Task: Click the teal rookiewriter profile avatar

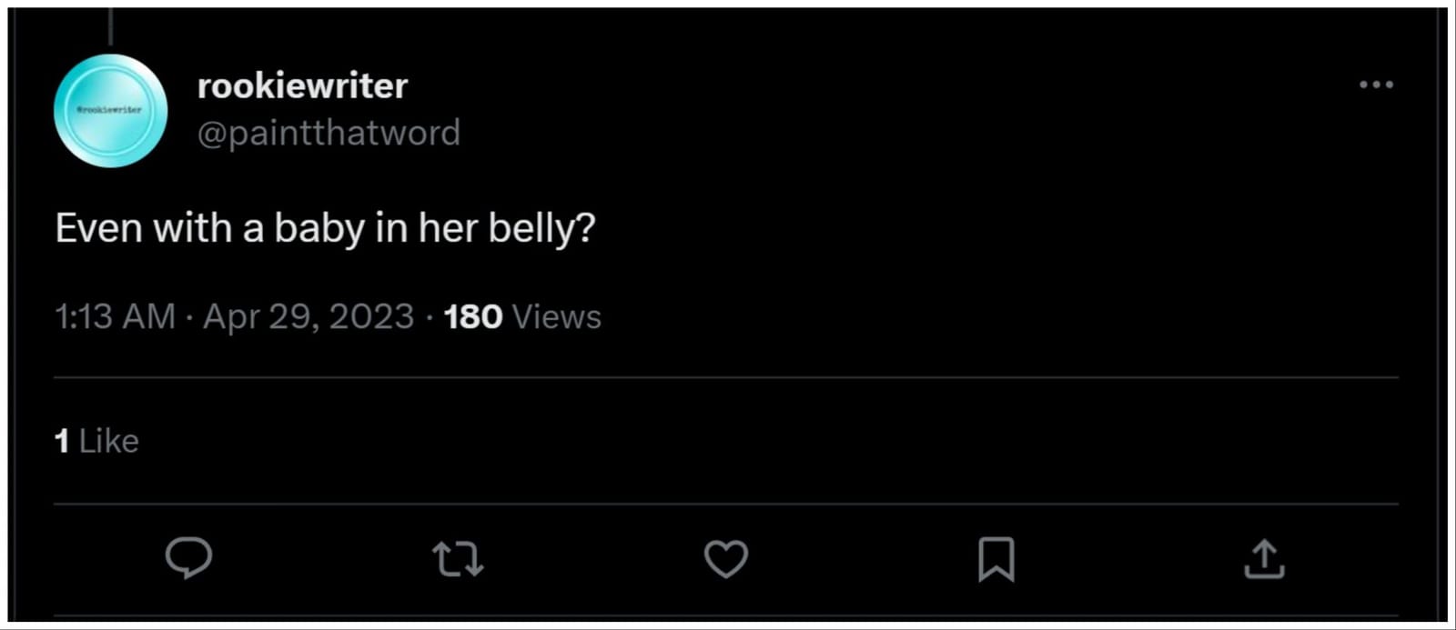Action: coord(110,110)
